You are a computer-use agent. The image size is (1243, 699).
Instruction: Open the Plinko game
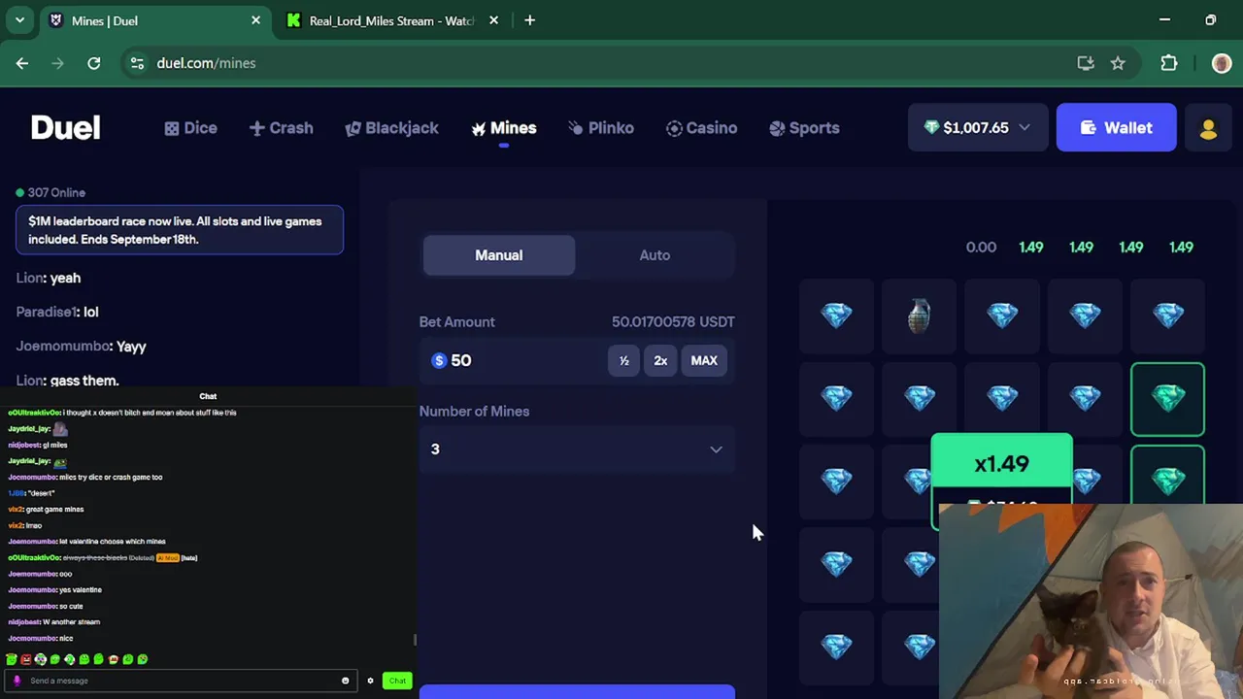[600, 128]
